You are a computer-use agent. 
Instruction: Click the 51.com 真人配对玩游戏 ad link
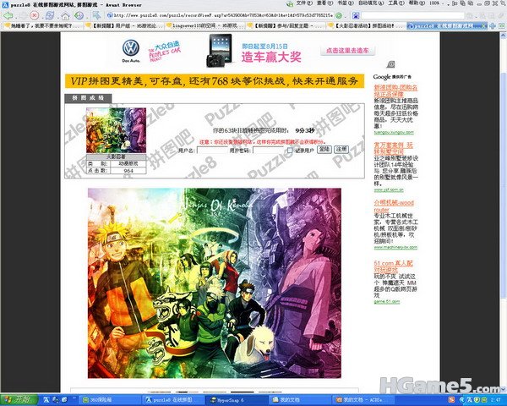point(394,266)
